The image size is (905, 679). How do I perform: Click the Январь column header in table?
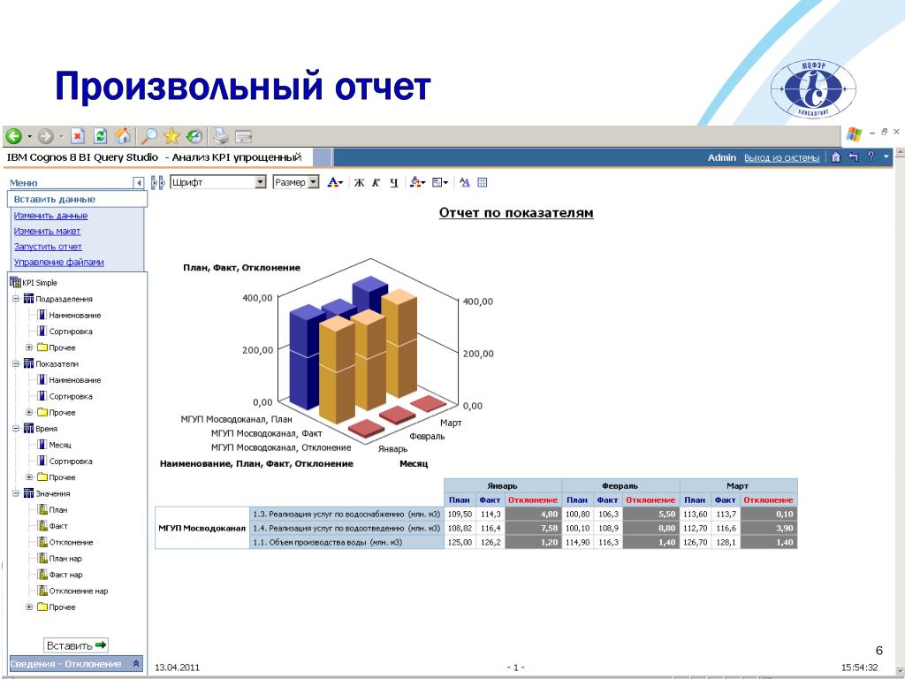[x=503, y=485]
